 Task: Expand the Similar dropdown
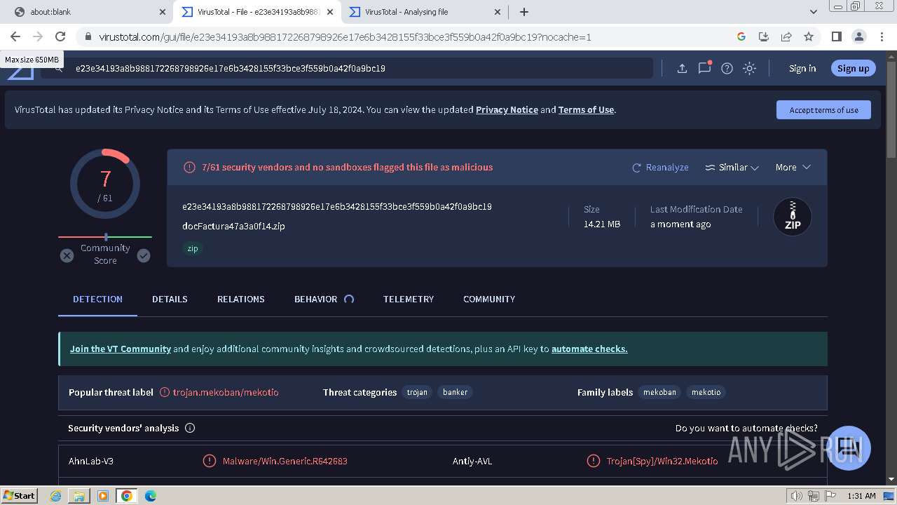[732, 167]
